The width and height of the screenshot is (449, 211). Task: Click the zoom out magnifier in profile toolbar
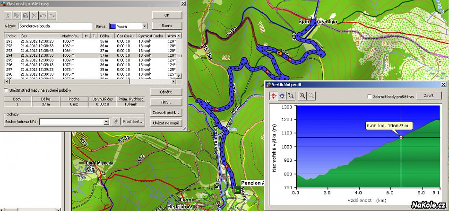click(311, 96)
